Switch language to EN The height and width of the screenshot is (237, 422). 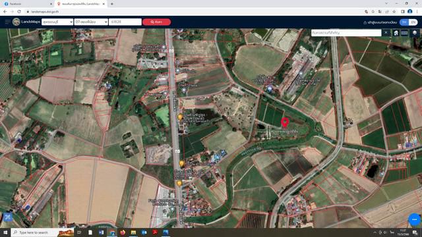click(413, 22)
